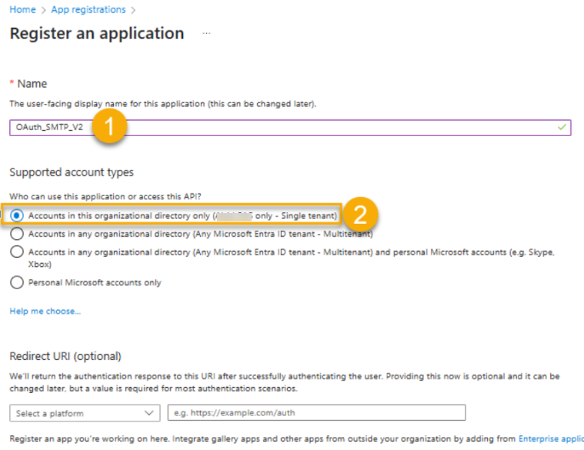The width and height of the screenshot is (584, 450).
Task: Click the Register an application heading
Action: point(97,34)
